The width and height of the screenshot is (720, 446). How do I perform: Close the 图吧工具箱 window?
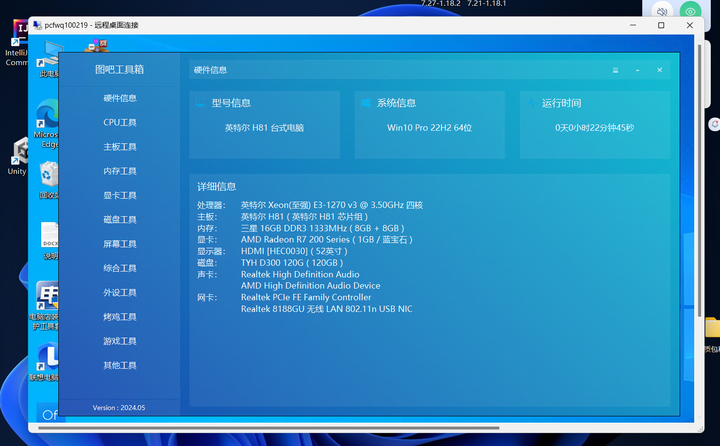click(660, 70)
